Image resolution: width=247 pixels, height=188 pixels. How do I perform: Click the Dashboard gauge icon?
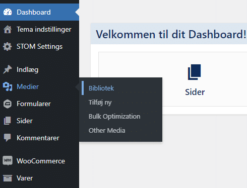(8, 12)
